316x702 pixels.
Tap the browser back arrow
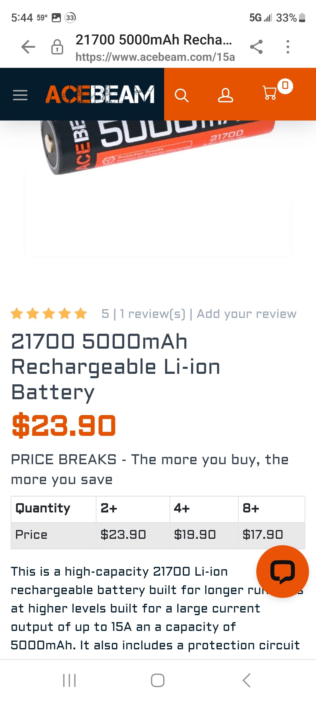coord(28,47)
